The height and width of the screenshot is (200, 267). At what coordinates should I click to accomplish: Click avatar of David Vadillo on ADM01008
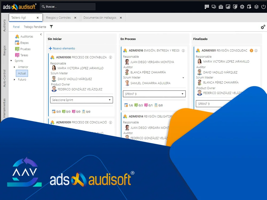[54, 79]
